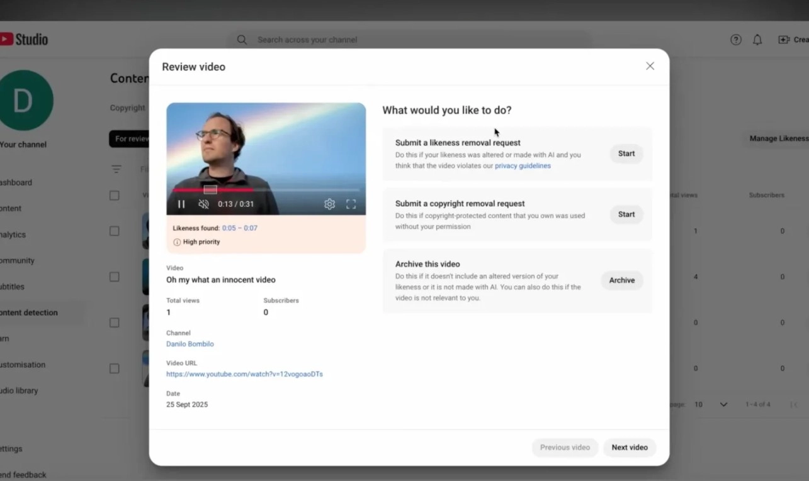Pause the video in the review player

point(181,204)
